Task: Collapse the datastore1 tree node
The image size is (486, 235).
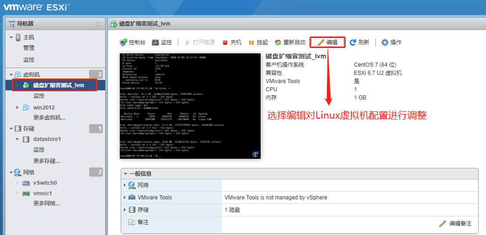Action: [18, 139]
